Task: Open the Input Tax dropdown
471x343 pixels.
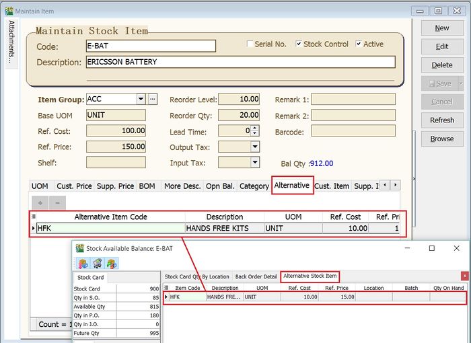Action: click(255, 162)
